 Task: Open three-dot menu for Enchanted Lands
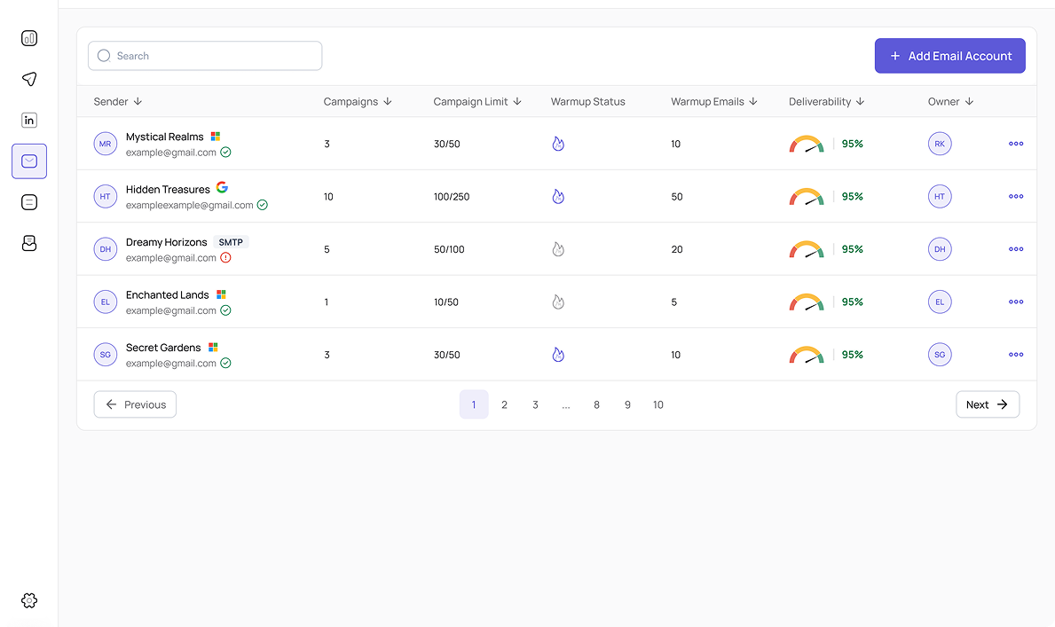click(1016, 302)
